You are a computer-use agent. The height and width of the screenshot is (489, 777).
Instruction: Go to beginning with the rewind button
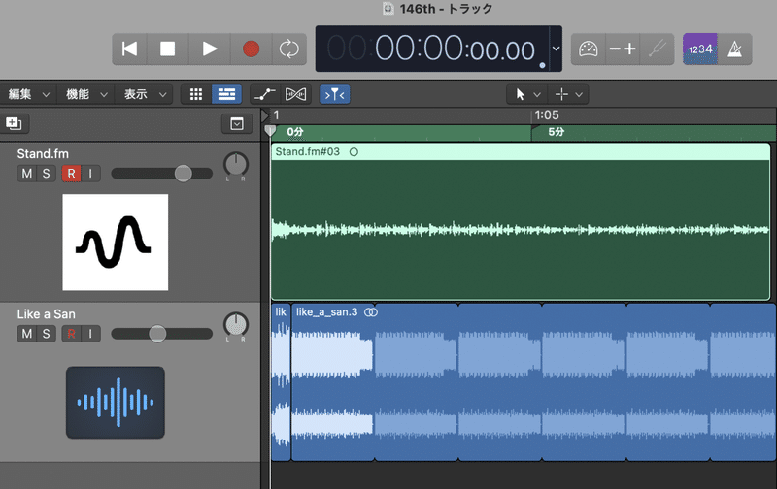[130, 49]
